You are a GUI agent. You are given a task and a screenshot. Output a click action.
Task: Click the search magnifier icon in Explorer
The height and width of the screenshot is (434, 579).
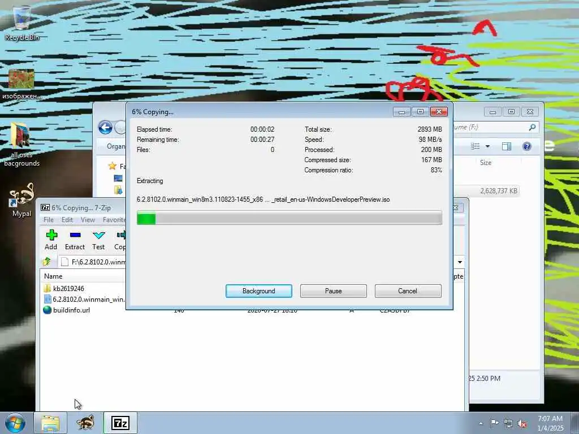click(x=532, y=127)
